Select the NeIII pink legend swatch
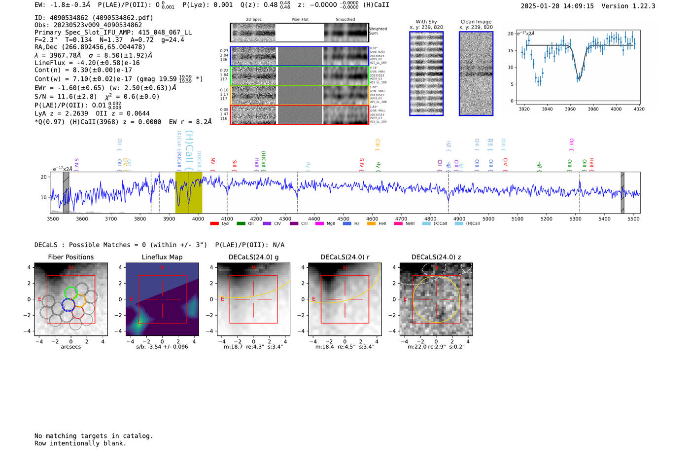Viewport: 690px width, 470px height. click(398, 223)
